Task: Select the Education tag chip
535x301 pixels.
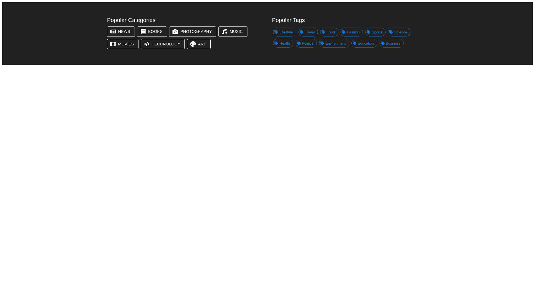Action: tap(364, 43)
